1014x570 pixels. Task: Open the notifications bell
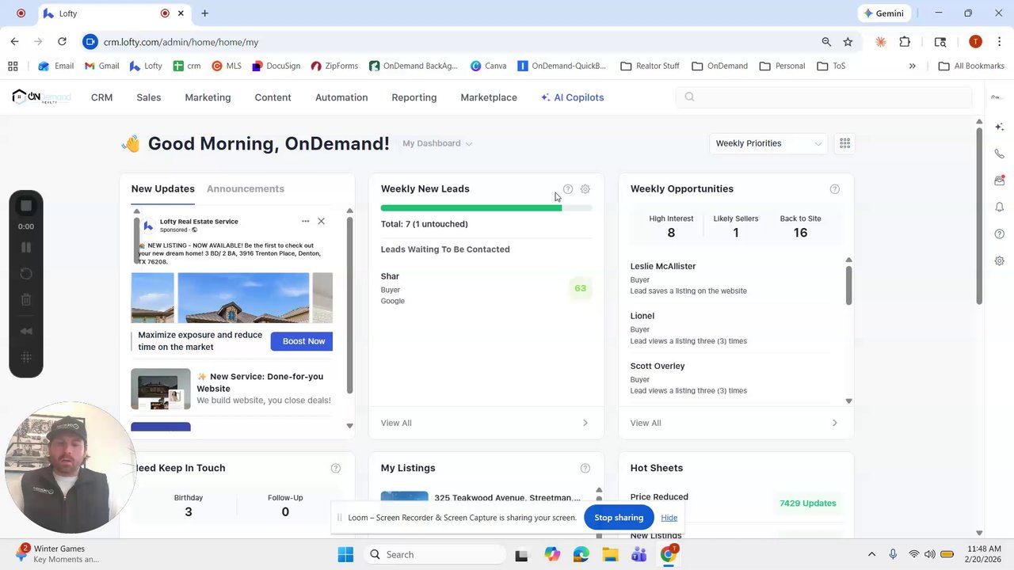point(1000,207)
